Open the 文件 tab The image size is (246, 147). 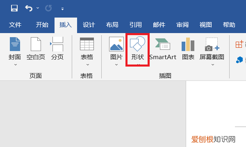pos(15,25)
